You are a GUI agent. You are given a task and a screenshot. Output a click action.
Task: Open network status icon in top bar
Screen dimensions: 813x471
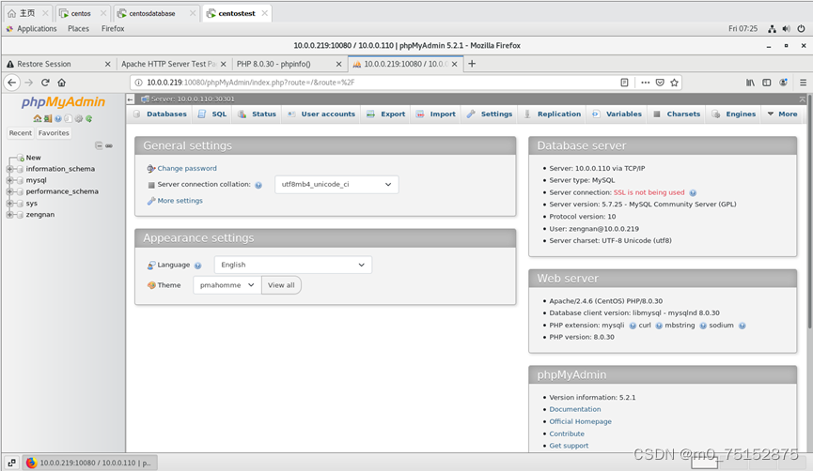(772, 29)
